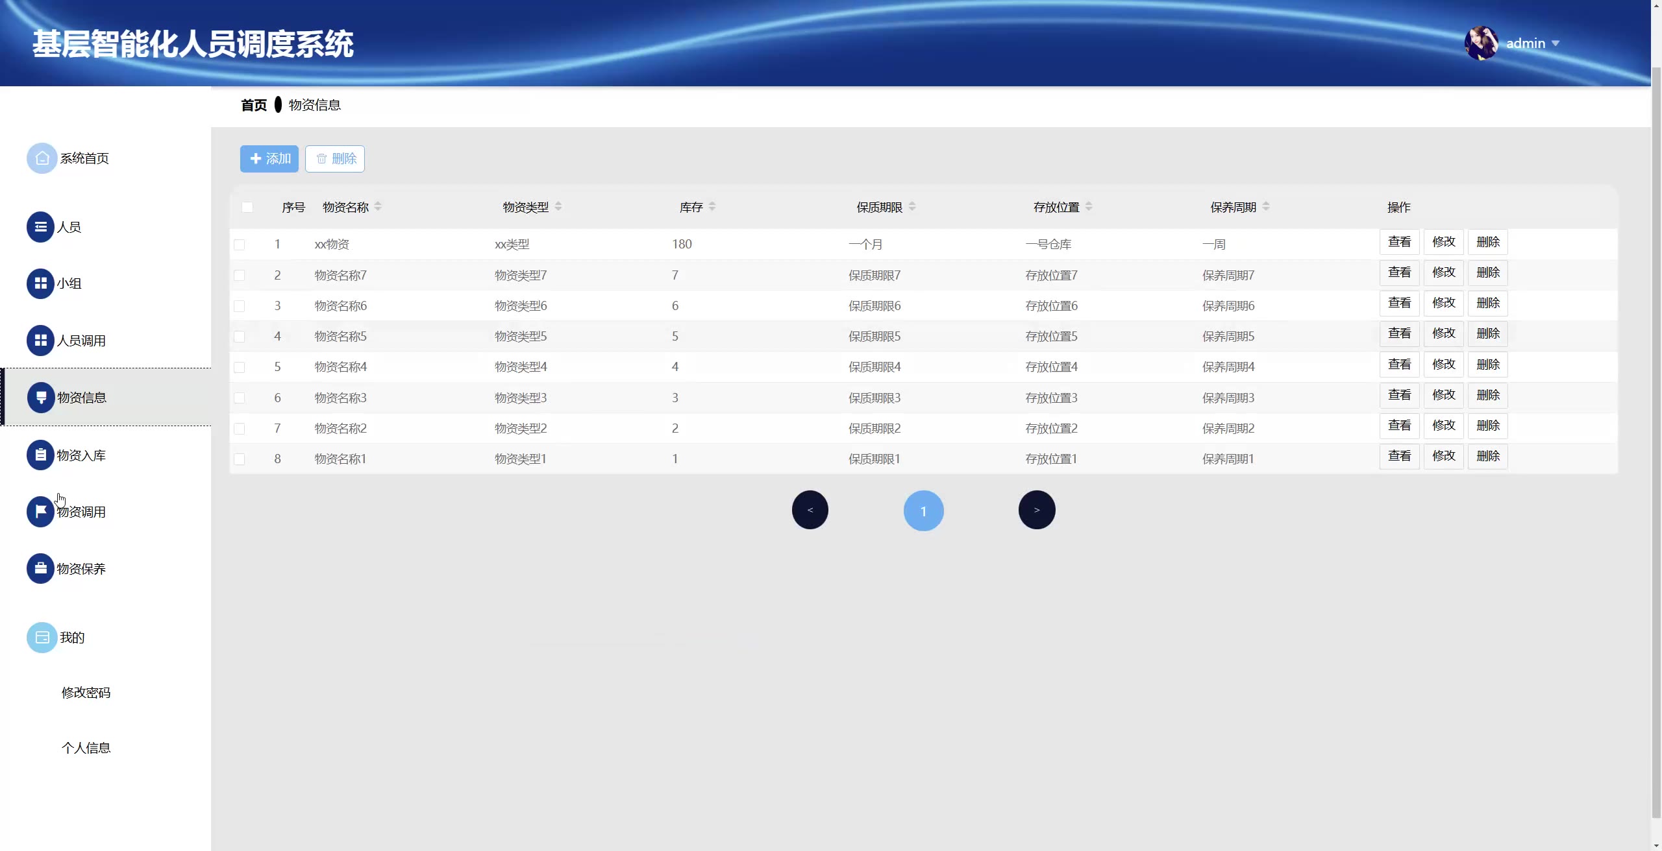Viewport: 1662px width, 851px height.
Task: Toggle the select-all checkbox in table header
Action: tap(247, 207)
